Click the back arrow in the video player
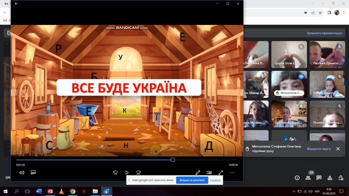 point(16,4)
